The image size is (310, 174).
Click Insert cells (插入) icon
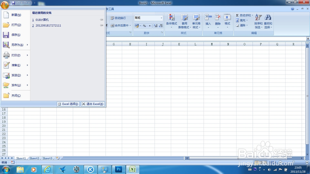(208, 17)
